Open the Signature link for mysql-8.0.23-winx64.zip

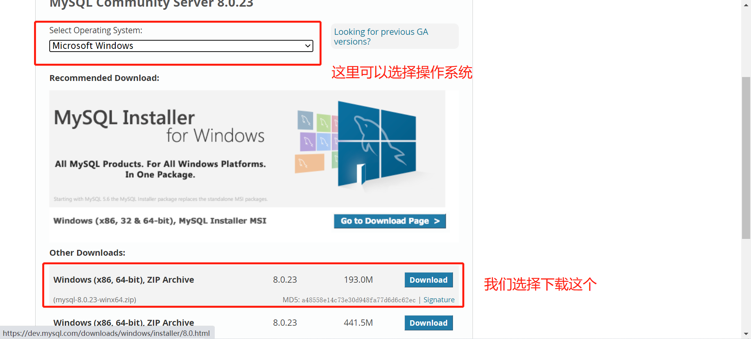pyautogui.click(x=439, y=300)
